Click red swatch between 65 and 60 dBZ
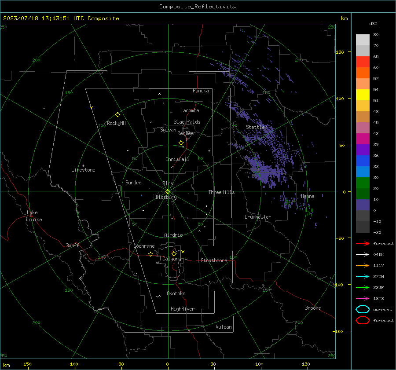The width and height of the screenshot is (396, 370). (x=363, y=62)
